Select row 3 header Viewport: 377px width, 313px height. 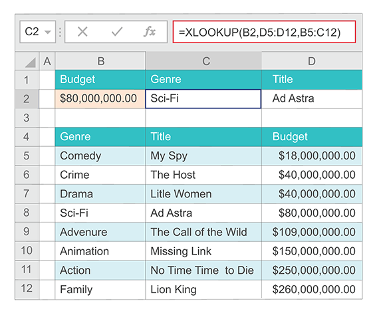click(x=27, y=118)
